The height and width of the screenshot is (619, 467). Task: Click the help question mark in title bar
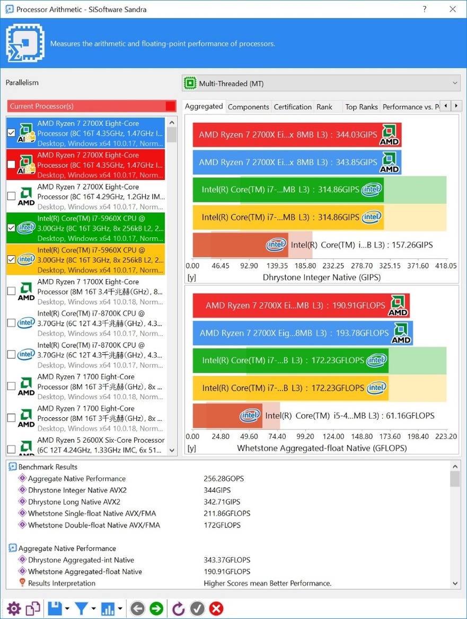425,8
